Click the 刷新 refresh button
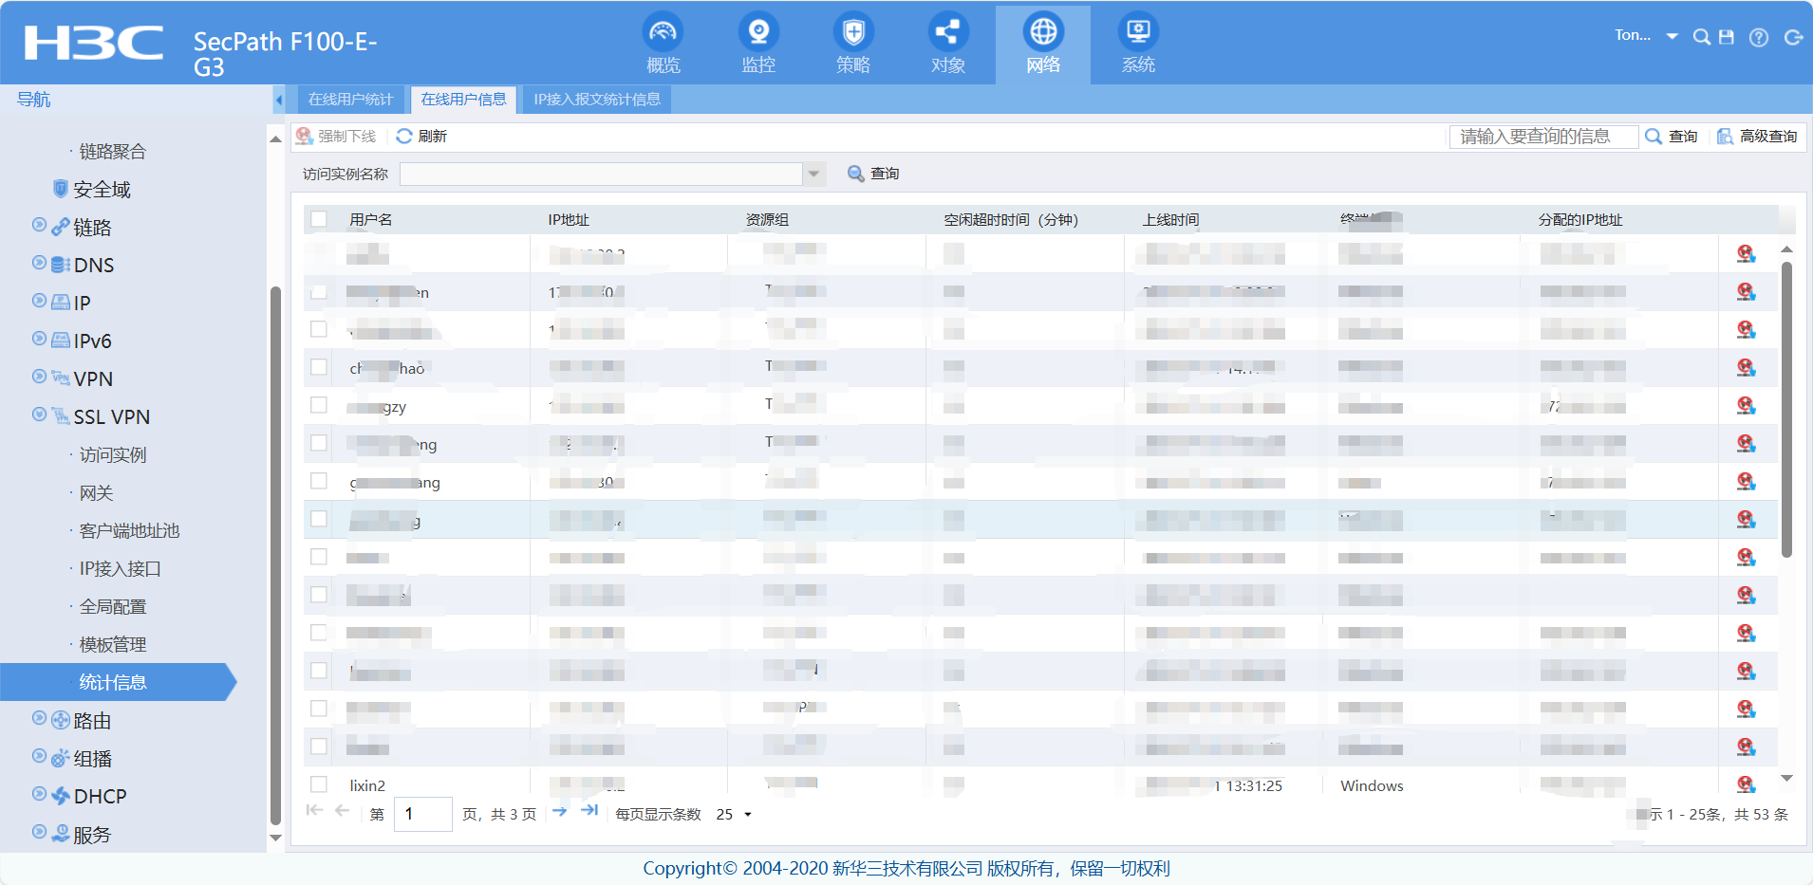1813x885 pixels. coord(421,137)
